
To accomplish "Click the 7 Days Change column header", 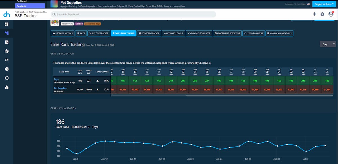I will click(x=102, y=72).
